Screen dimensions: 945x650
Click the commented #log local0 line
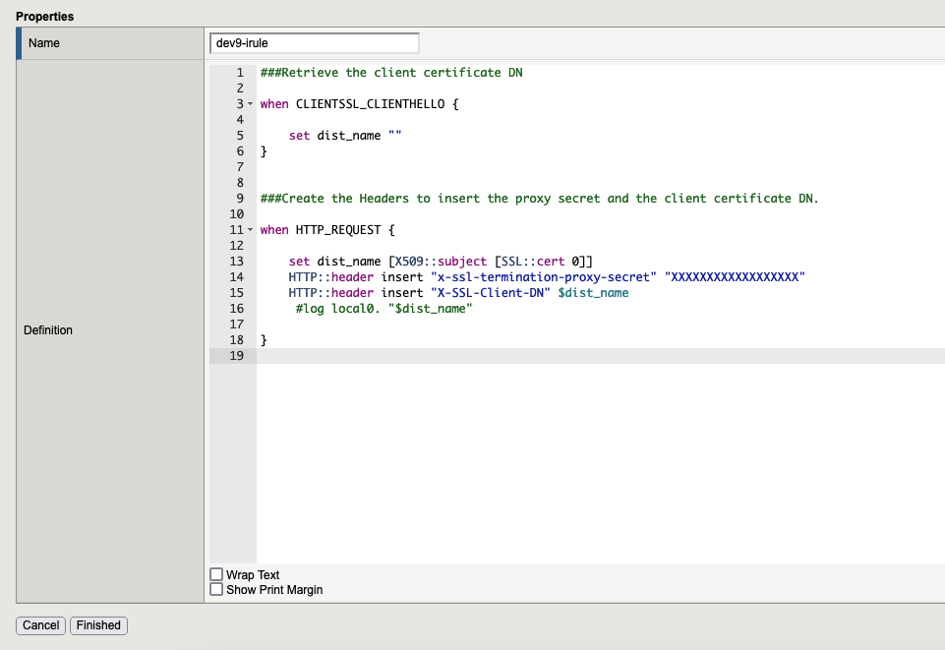[x=384, y=309]
